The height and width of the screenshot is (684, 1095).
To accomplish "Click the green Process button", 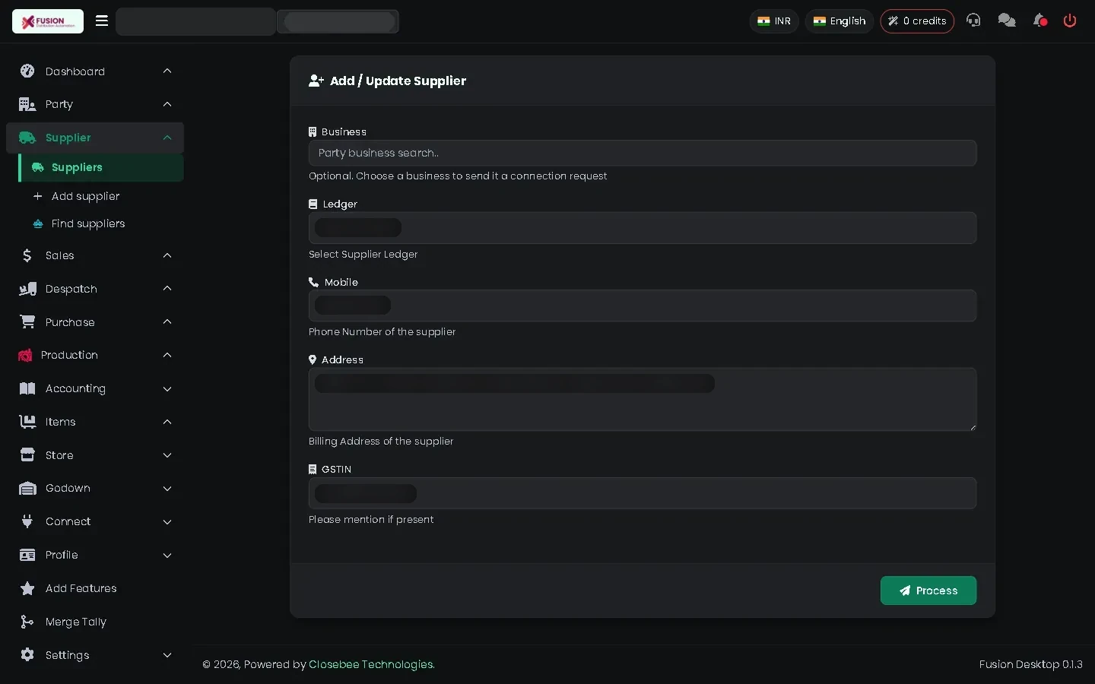I will (x=928, y=591).
